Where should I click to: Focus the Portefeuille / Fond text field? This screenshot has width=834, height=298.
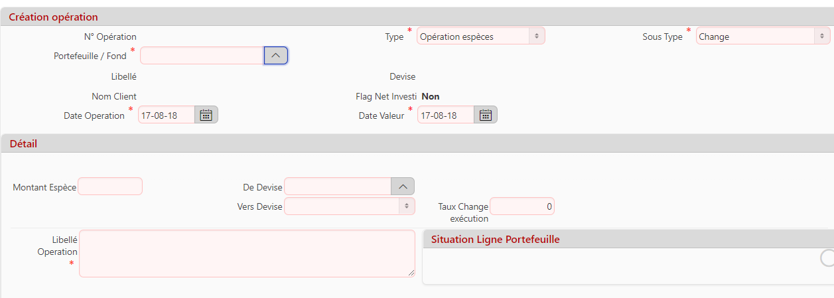pyautogui.click(x=202, y=56)
